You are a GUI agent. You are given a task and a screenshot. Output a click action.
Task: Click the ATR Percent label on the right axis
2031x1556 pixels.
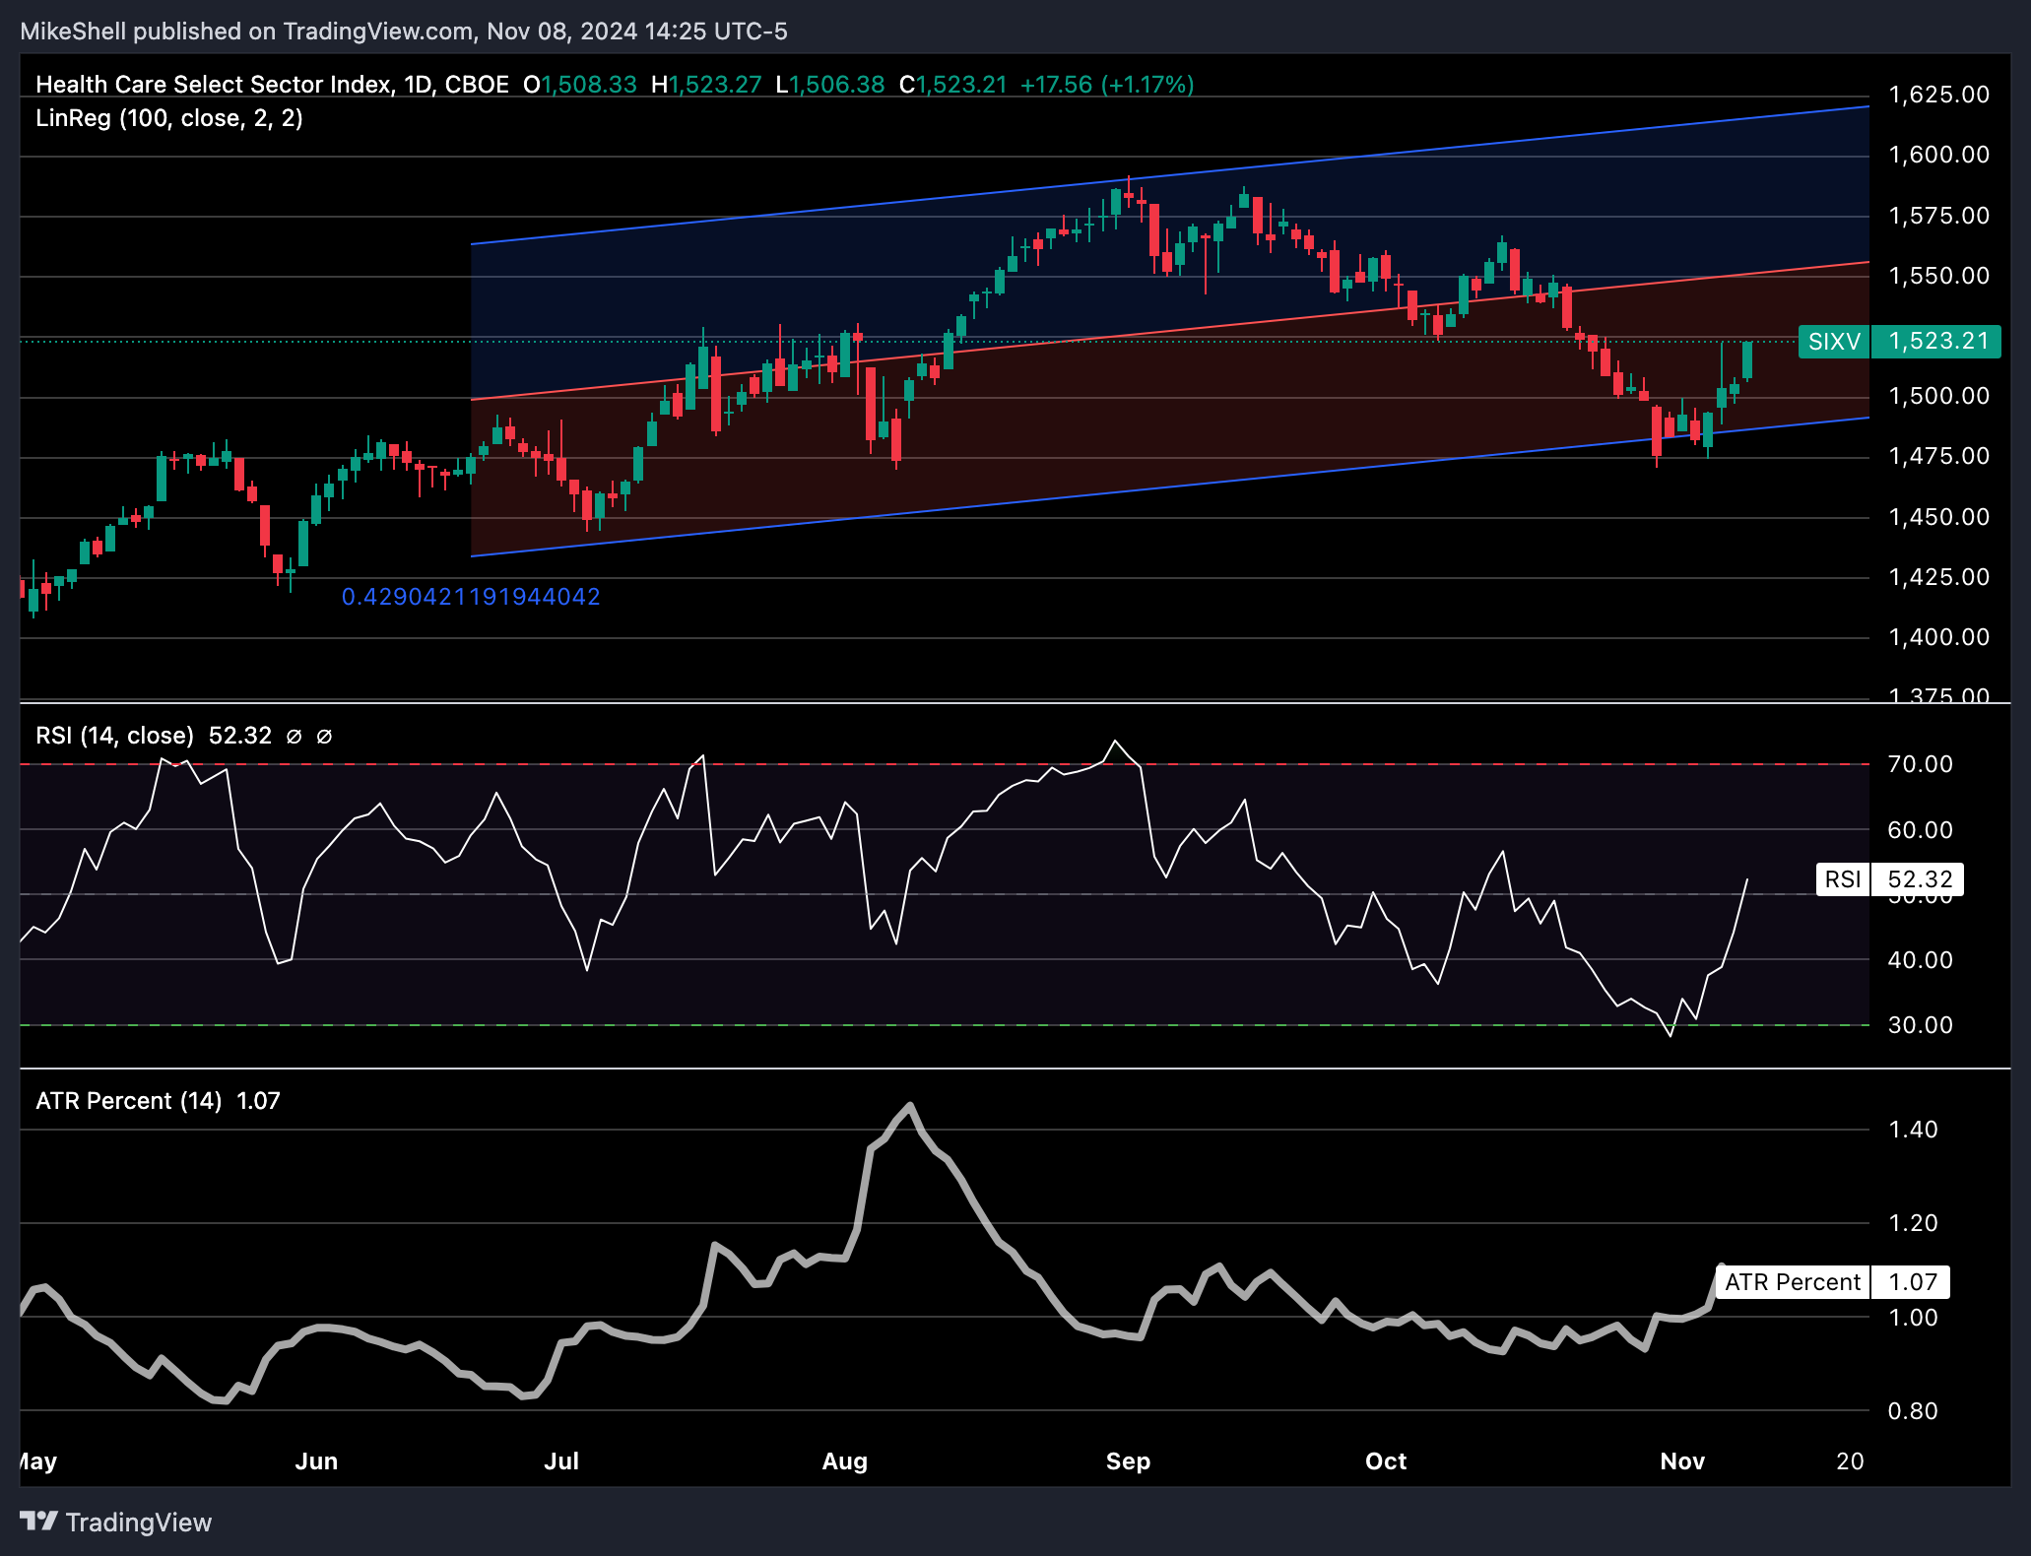click(x=1793, y=1282)
